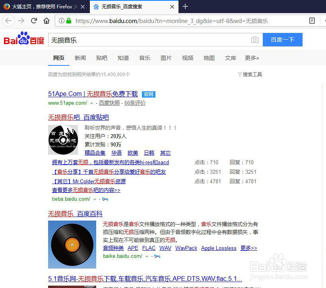Close the 无损音乐_百度搜索 tab
The width and height of the screenshot is (326, 288).
(172, 7)
